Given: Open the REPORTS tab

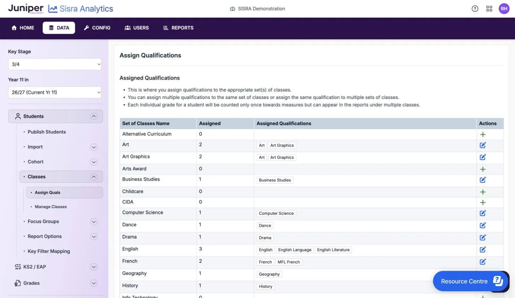Looking at the screenshot, I should (178, 28).
